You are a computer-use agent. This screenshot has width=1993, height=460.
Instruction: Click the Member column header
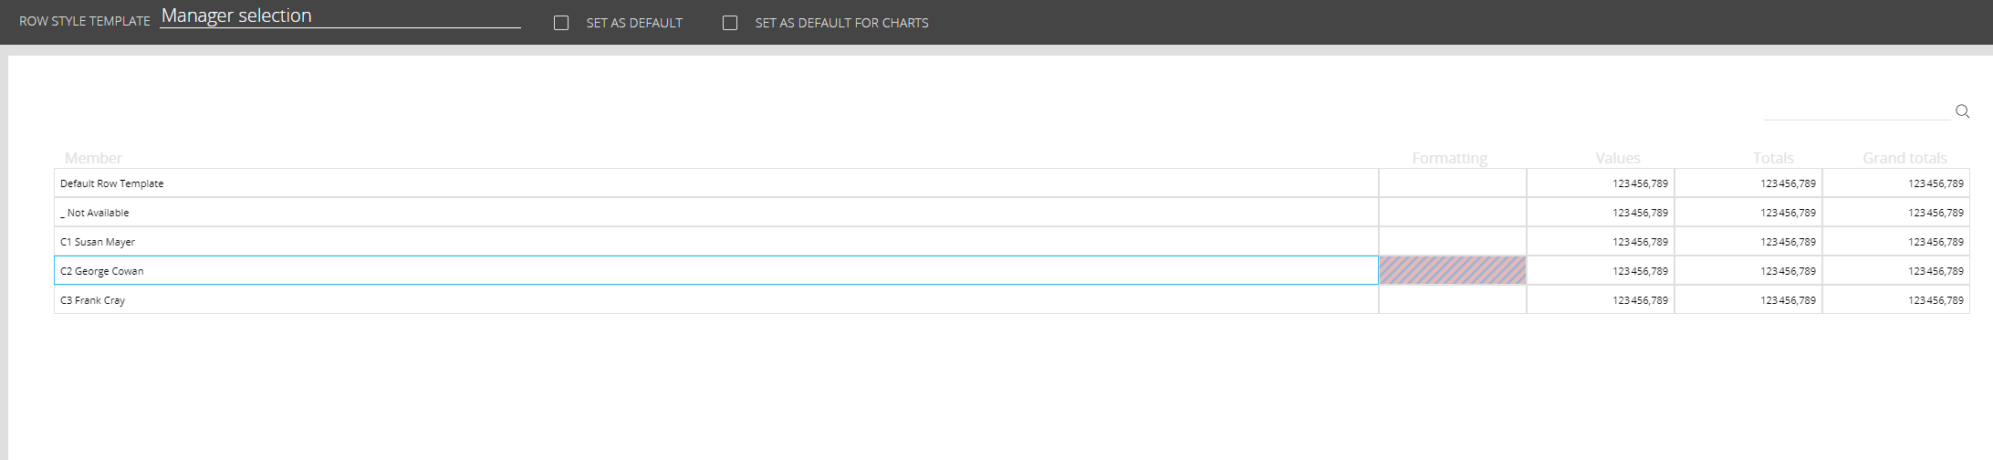click(93, 158)
